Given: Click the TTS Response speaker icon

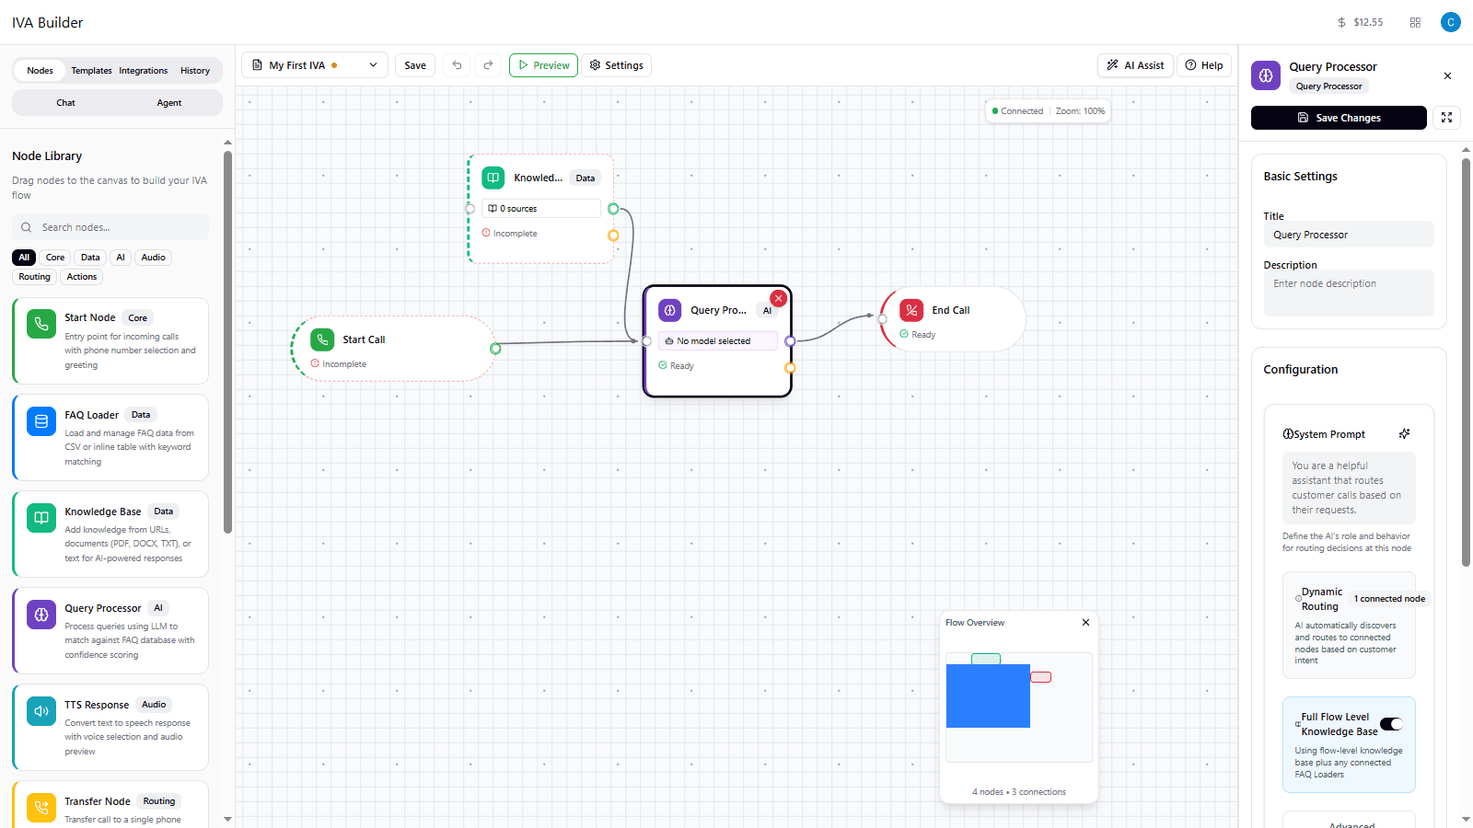Looking at the screenshot, I should (x=41, y=710).
